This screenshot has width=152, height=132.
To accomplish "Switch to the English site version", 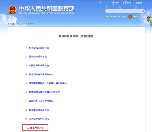I will click(x=116, y=3).
